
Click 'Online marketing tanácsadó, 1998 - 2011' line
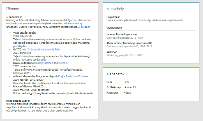coord(129,46)
